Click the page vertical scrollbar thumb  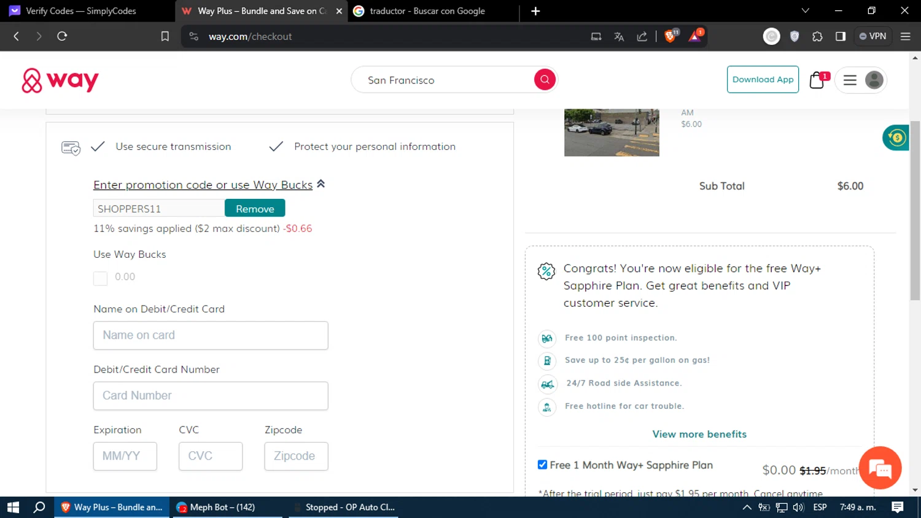915,211
